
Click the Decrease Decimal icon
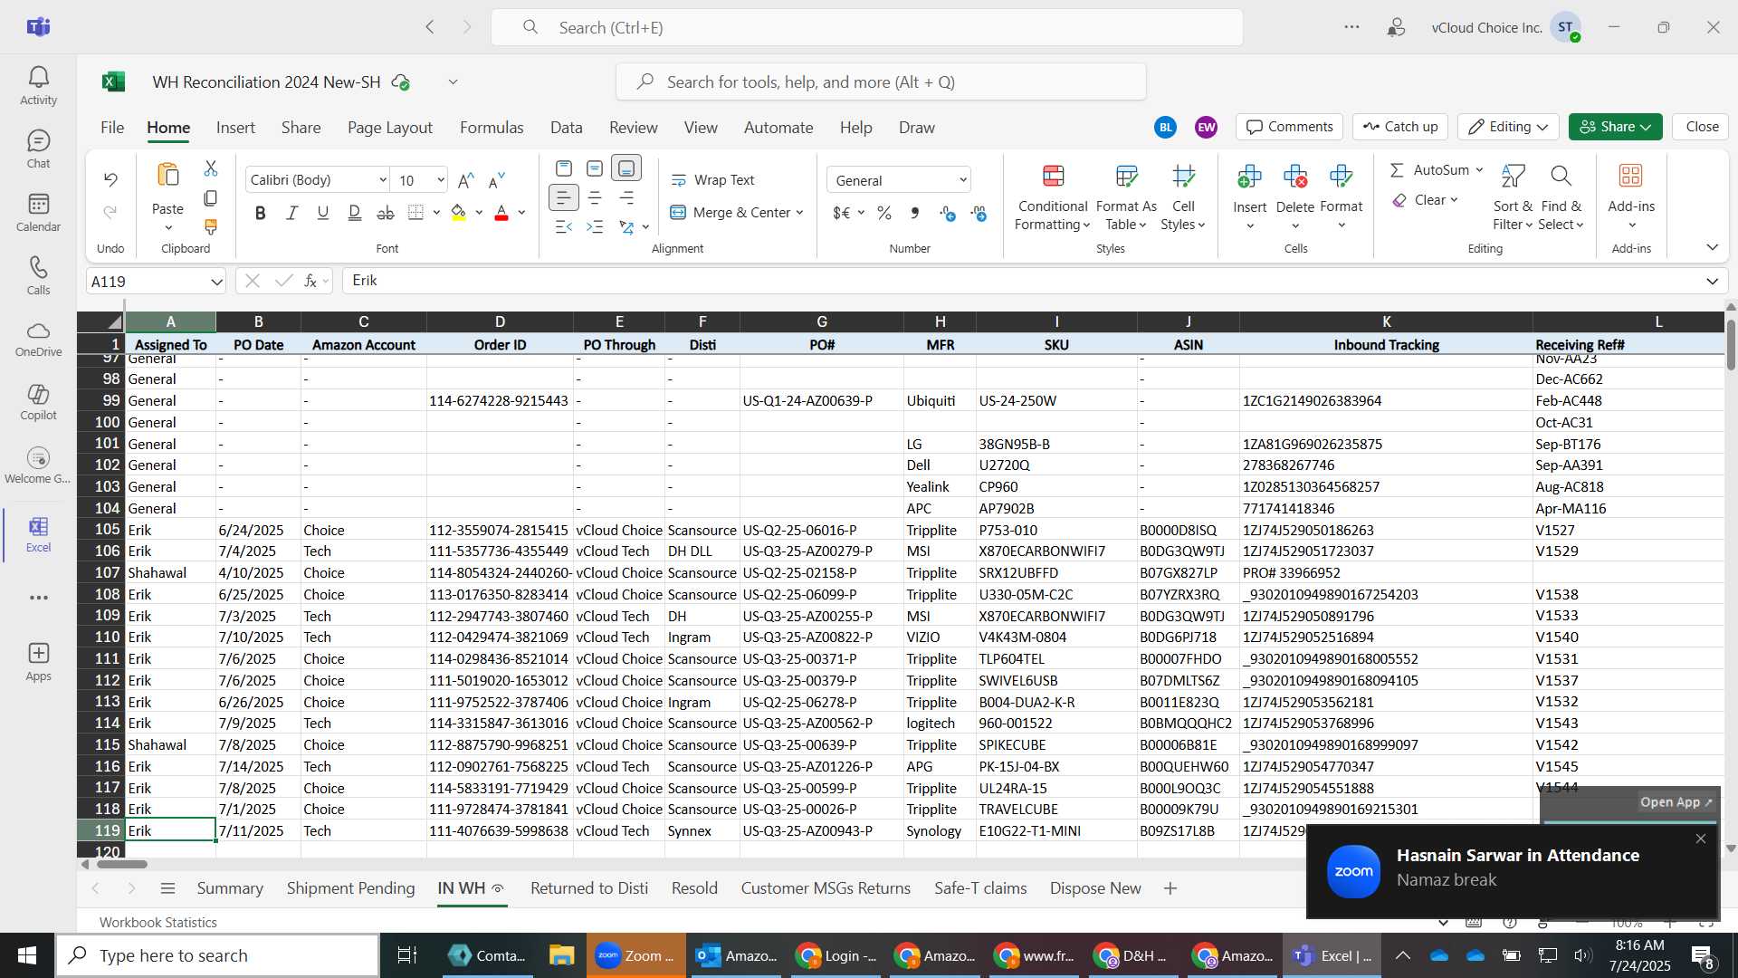(x=979, y=213)
